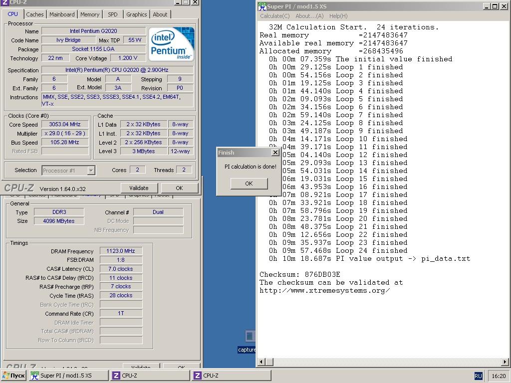
Task: Click the Code Name field showing Ivy Bridge
Action: (x=68, y=40)
